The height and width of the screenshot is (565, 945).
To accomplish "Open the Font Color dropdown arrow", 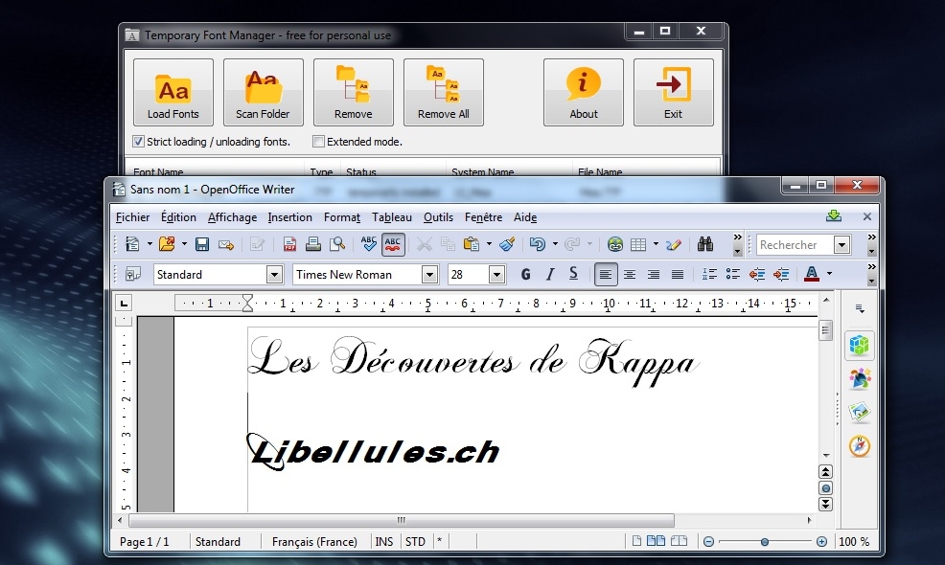I will point(829,274).
